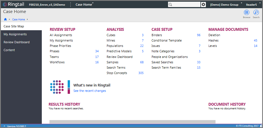Open the Issues link

(156, 46)
